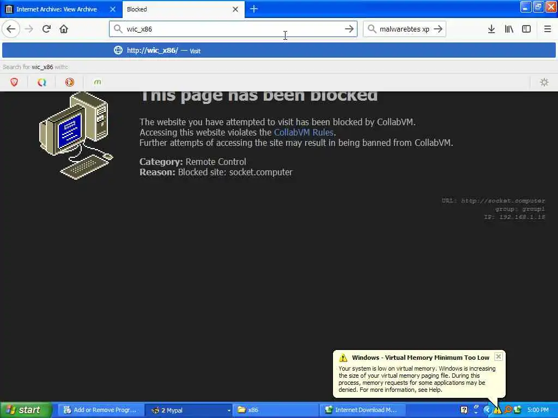
Task: Dismiss the Virtual Memory balloon notification
Action: pos(499,357)
